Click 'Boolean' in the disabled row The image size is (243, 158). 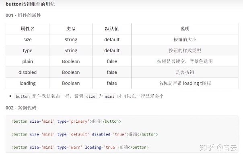(x=71, y=72)
